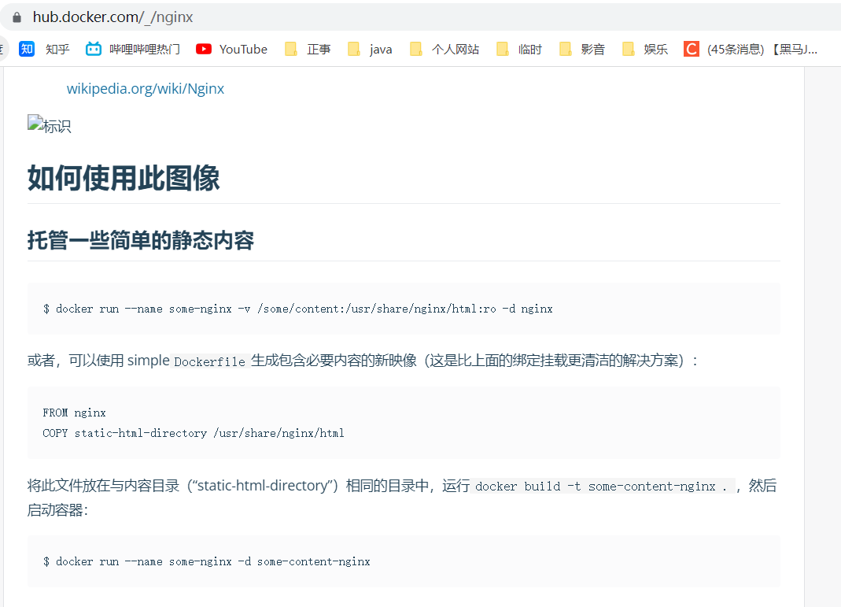Image resolution: width=841 pixels, height=607 pixels.
Task: Open the (45条消息) CSDN bookmark
Action: (x=751, y=50)
